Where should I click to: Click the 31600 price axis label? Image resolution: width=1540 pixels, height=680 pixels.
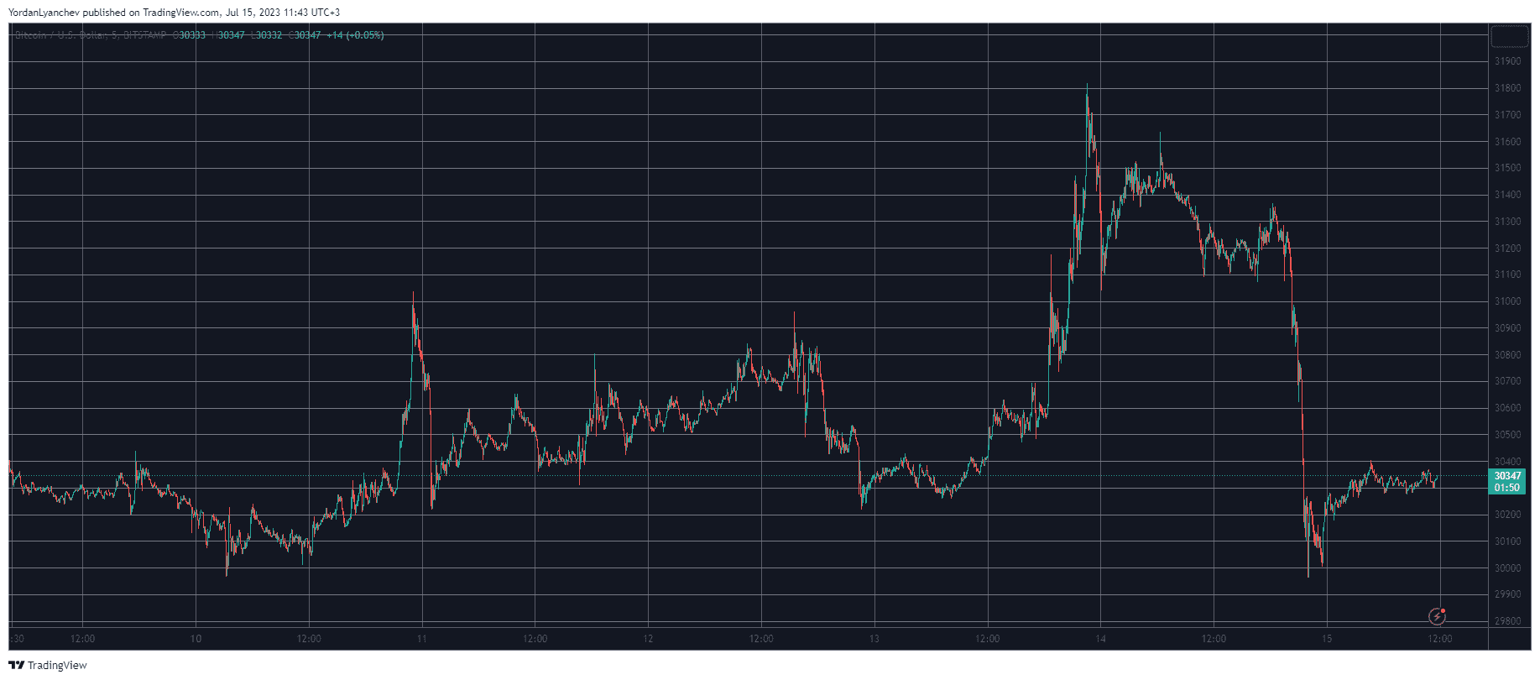pyautogui.click(x=1507, y=142)
